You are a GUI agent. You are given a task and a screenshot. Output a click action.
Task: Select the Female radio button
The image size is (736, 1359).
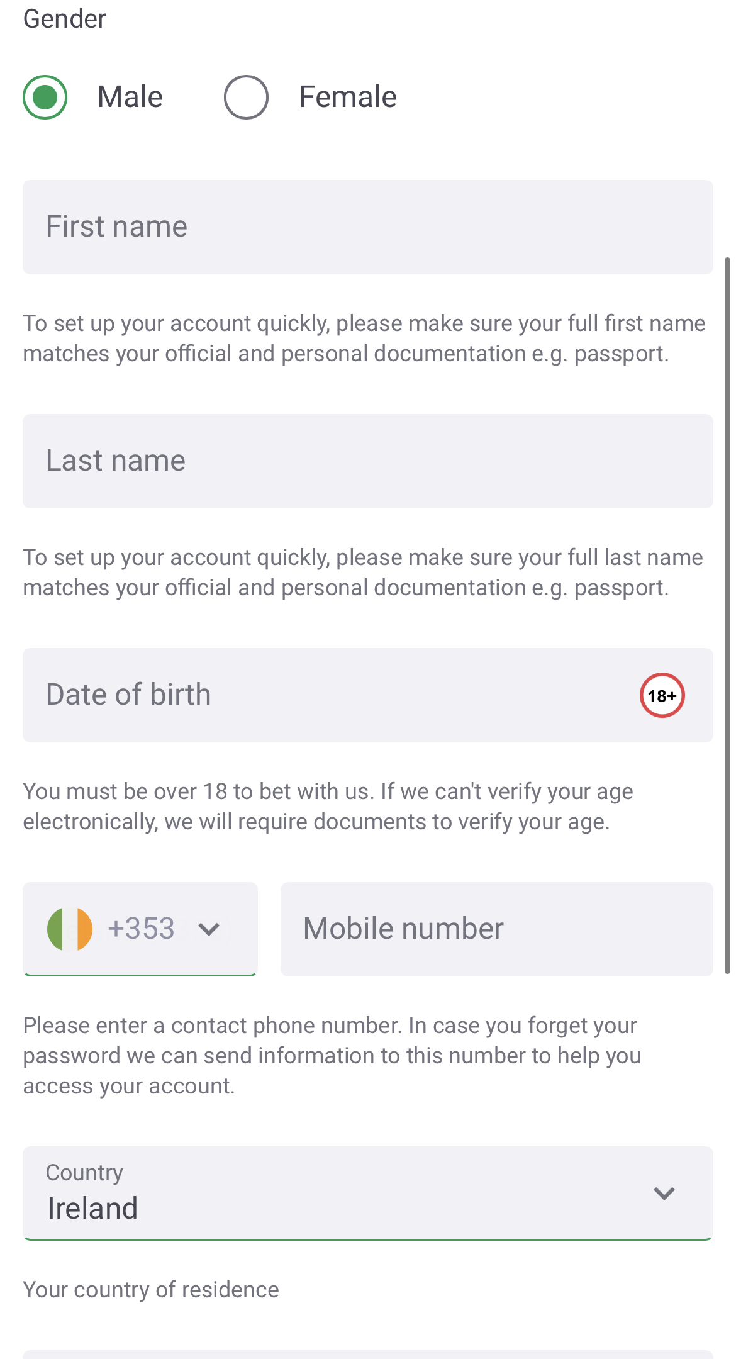[246, 97]
